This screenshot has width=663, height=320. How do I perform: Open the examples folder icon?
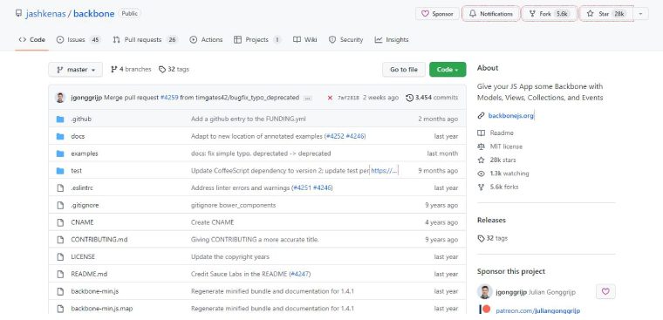pyautogui.click(x=60, y=153)
